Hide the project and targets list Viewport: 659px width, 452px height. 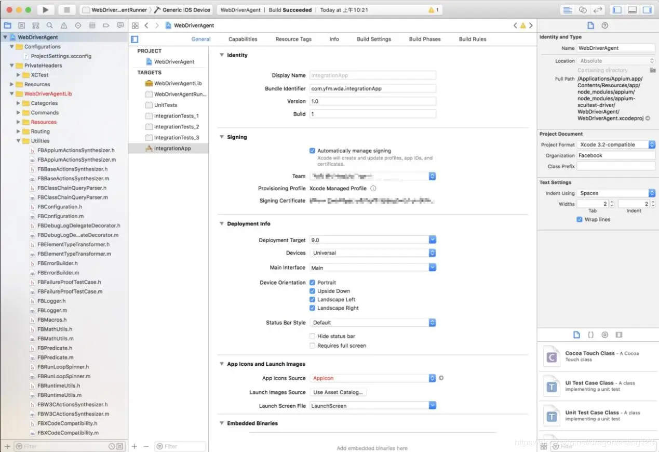click(135, 39)
